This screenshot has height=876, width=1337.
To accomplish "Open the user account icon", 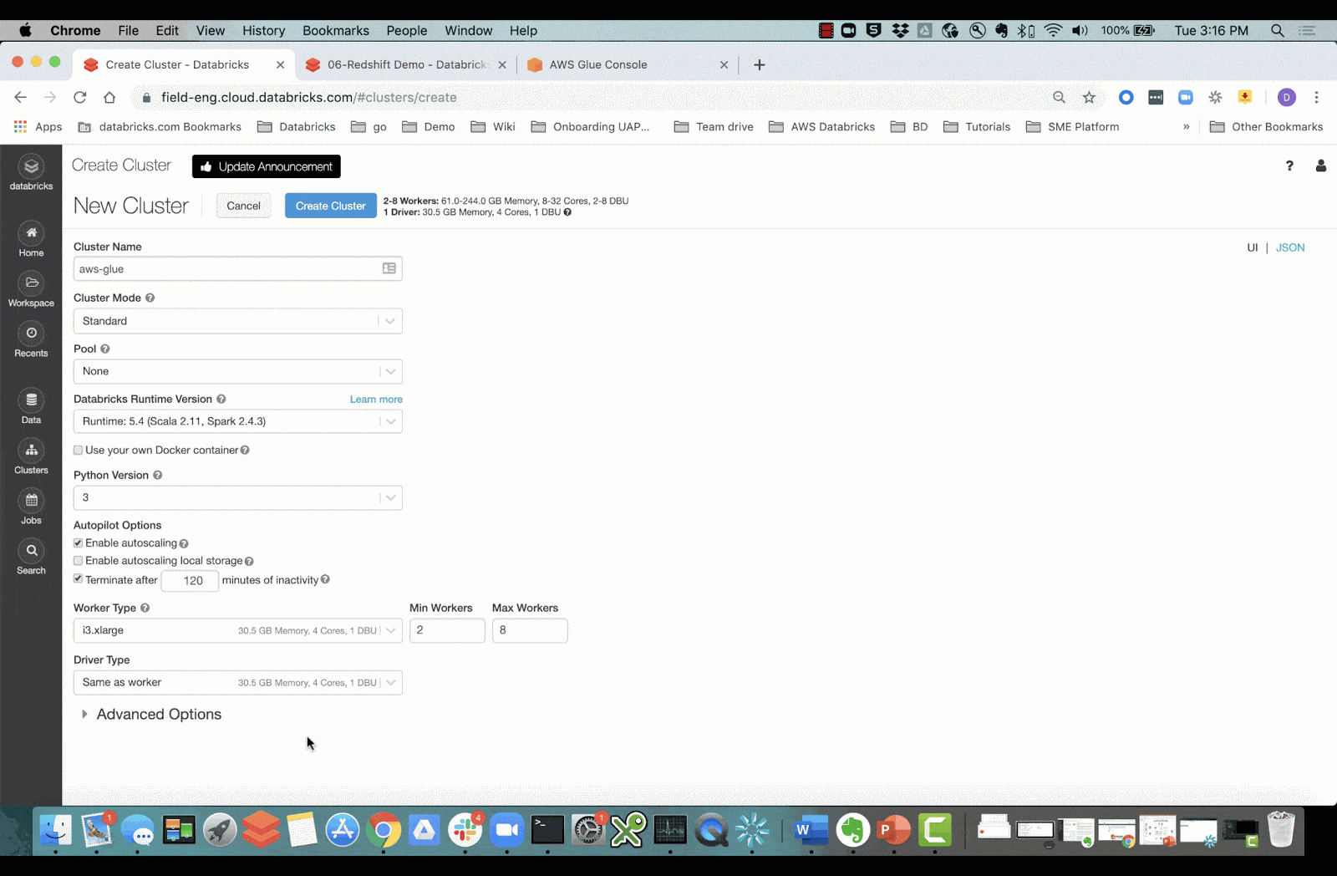I will (1320, 166).
